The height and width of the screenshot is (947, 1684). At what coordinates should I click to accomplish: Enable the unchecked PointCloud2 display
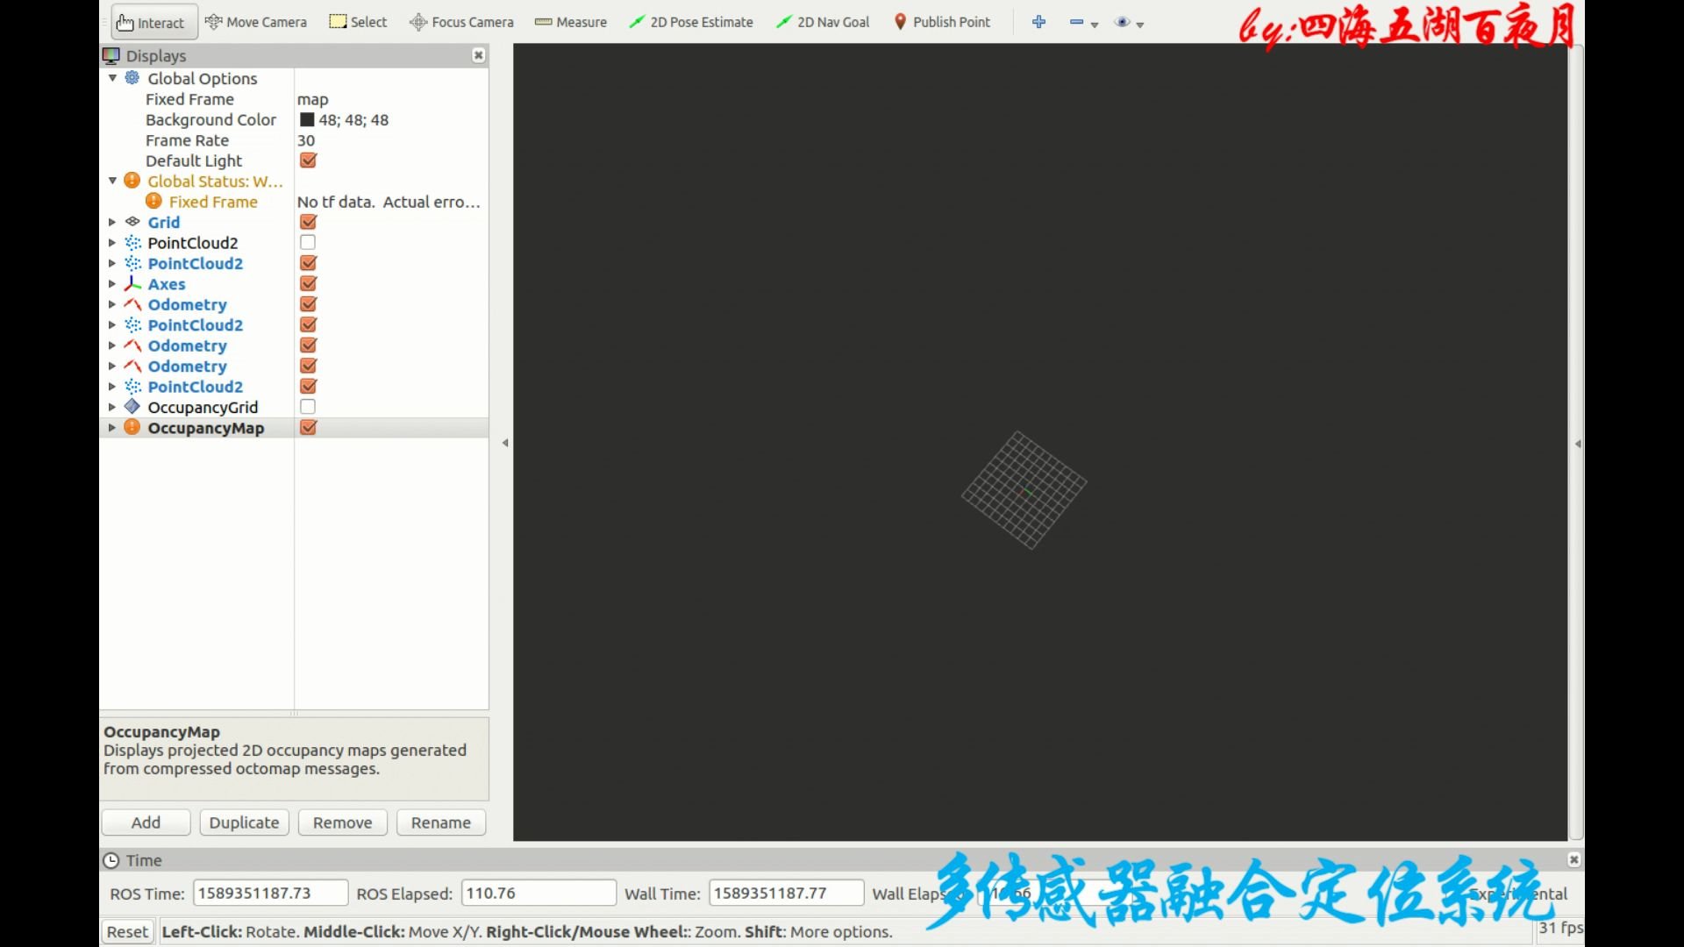pyautogui.click(x=308, y=242)
